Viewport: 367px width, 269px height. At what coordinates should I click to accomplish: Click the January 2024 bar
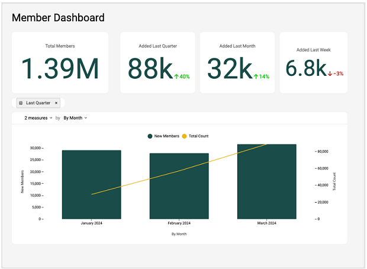(x=91, y=184)
